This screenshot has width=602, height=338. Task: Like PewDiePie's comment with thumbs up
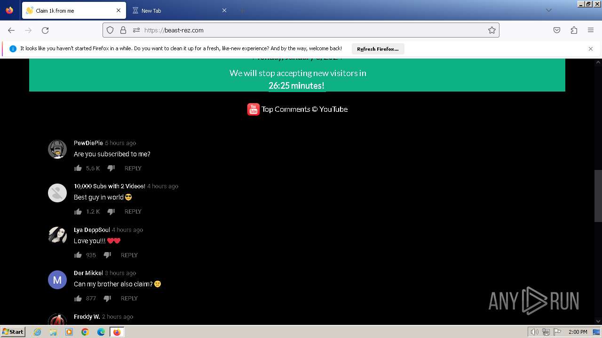tap(78, 168)
